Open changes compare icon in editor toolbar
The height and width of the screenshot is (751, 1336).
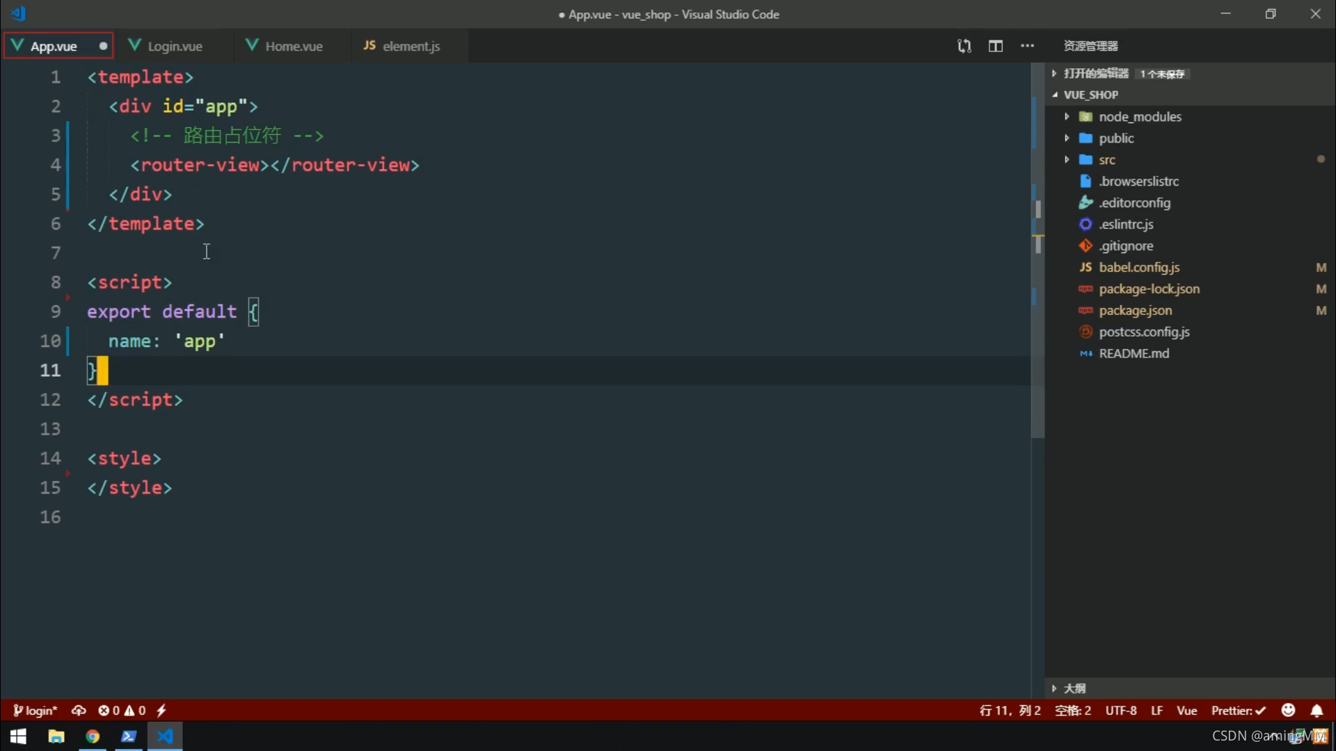(x=964, y=46)
